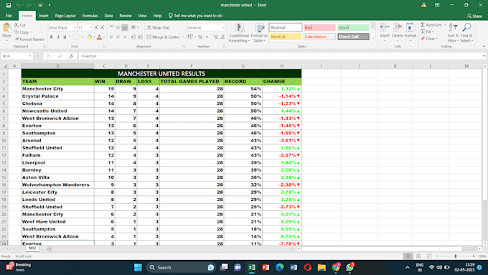Apply the Check Cell style
This screenshot has height=275, width=488.
(353, 37)
